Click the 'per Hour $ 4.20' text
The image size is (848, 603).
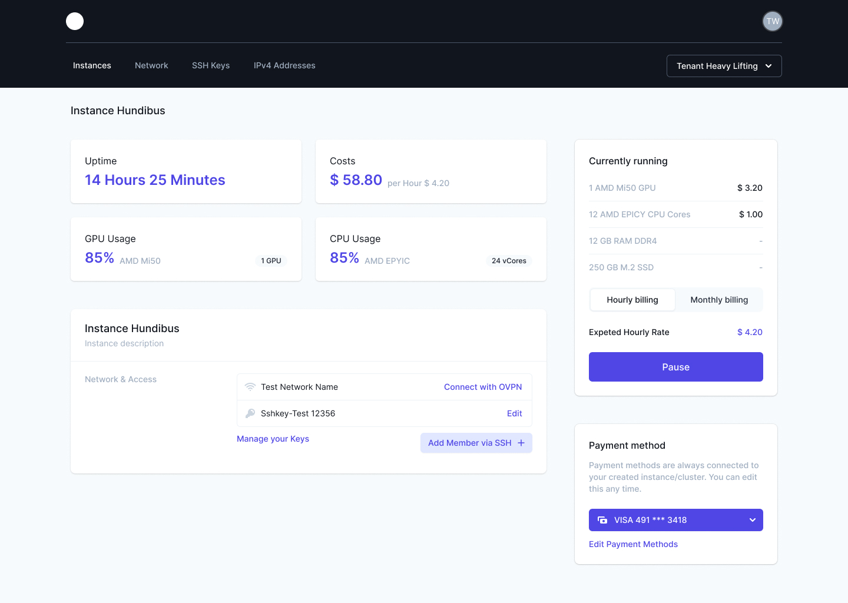click(418, 183)
